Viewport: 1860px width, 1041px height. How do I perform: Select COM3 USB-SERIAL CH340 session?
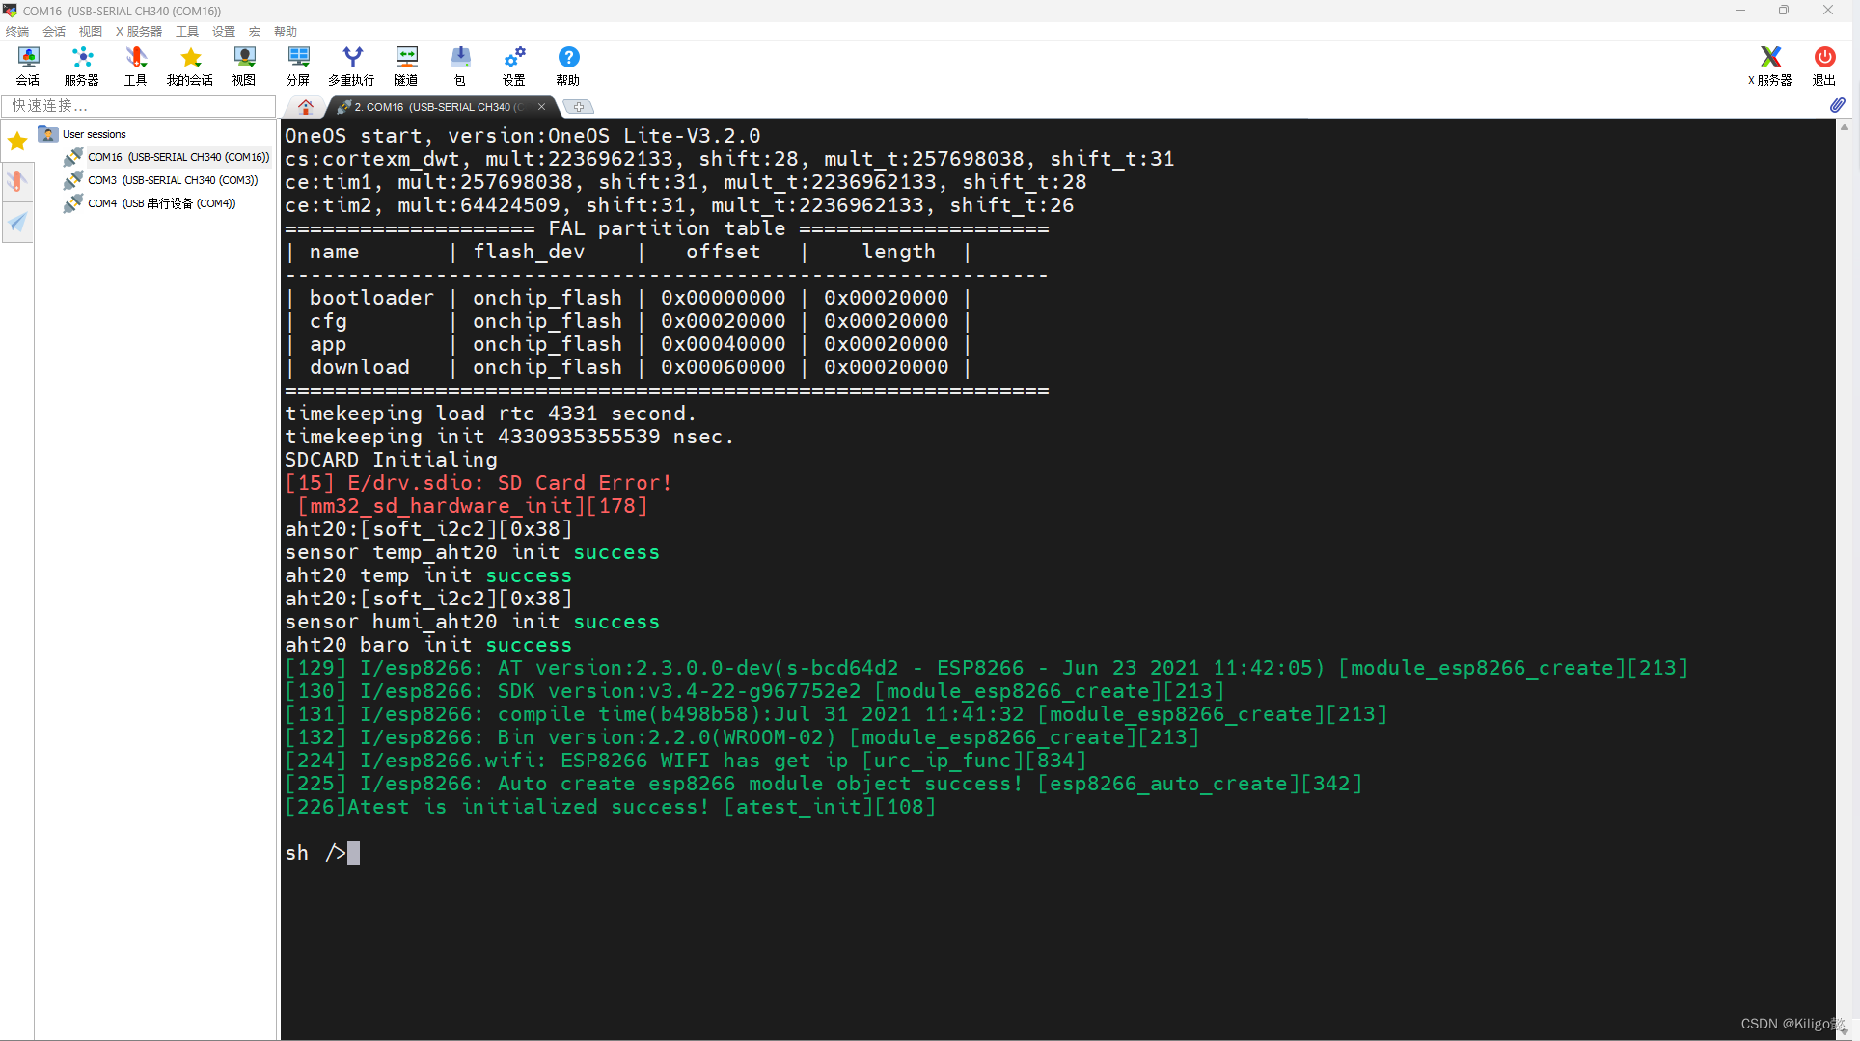coord(172,180)
